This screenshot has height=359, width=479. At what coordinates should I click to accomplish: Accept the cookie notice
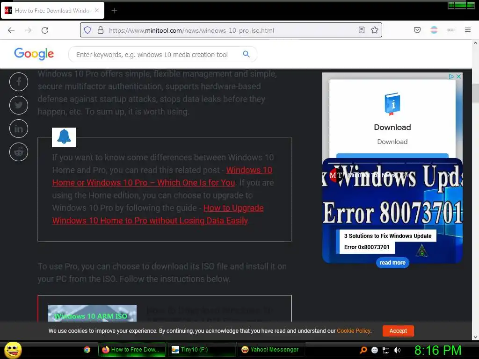click(398, 331)
